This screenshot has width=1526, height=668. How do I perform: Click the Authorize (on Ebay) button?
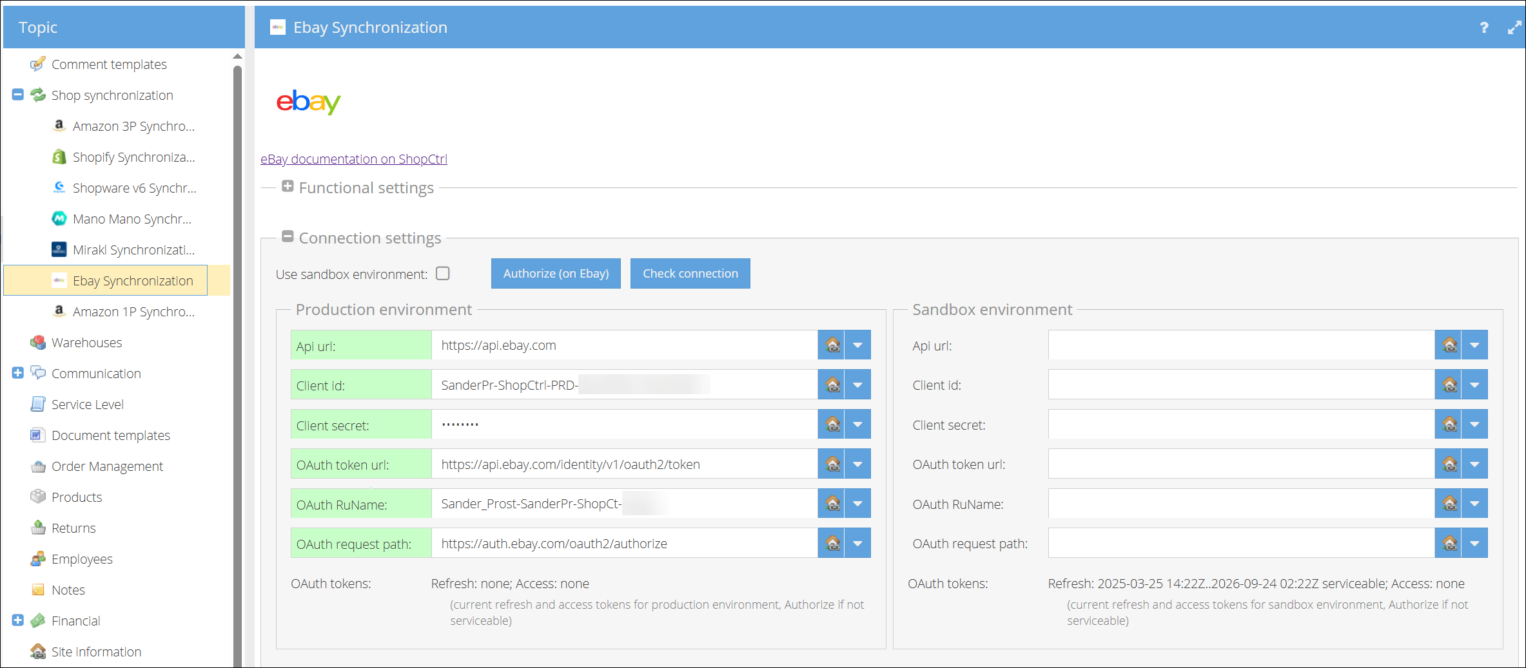[556, 273]
